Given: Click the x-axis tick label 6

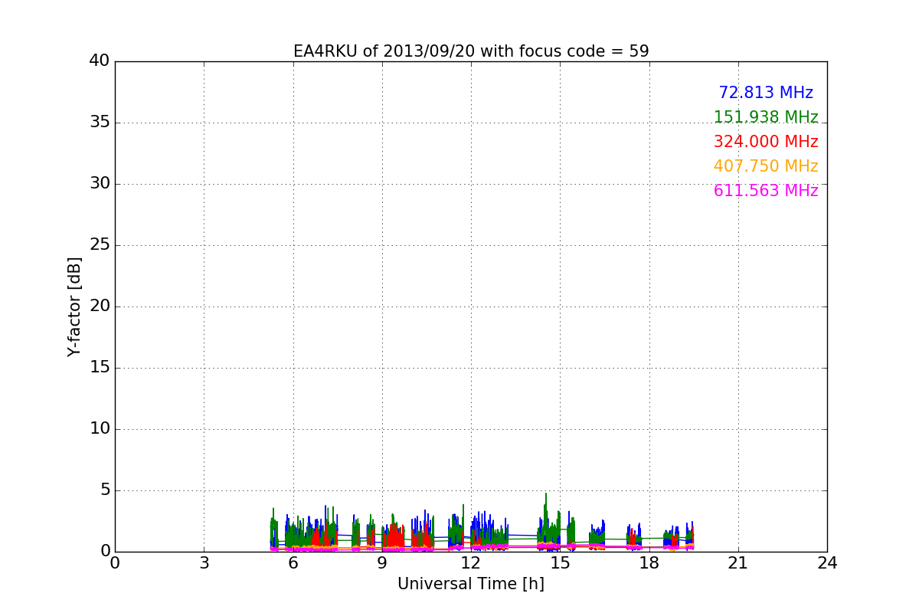Looking at the screenshot, I should (293, 563).
